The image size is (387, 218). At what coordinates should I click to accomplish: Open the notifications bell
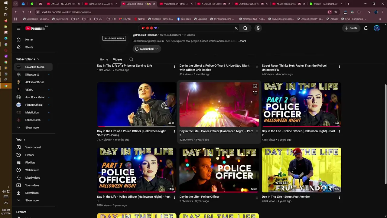(x=366, y=28)
